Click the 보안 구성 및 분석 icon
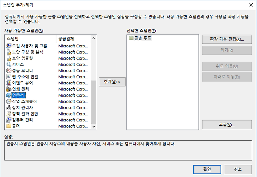257x177 pixels. [x=9, y=52]
